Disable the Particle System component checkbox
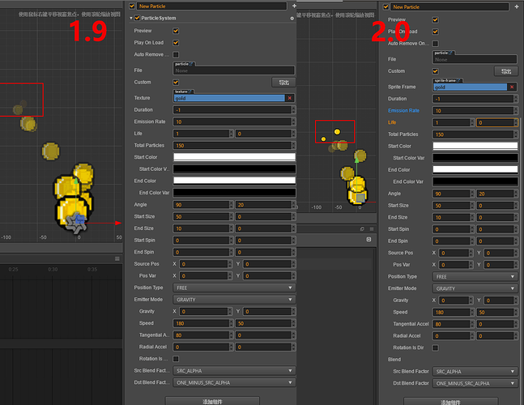This screenshot has height=405, width=524. (x=137, y=18)
